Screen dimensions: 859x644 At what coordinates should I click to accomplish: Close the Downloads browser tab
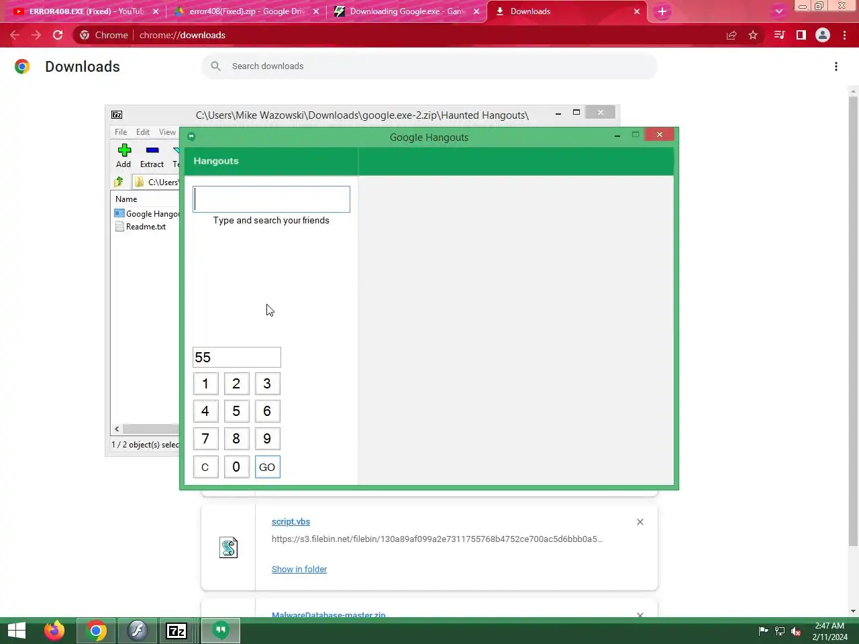coord(637,11)
